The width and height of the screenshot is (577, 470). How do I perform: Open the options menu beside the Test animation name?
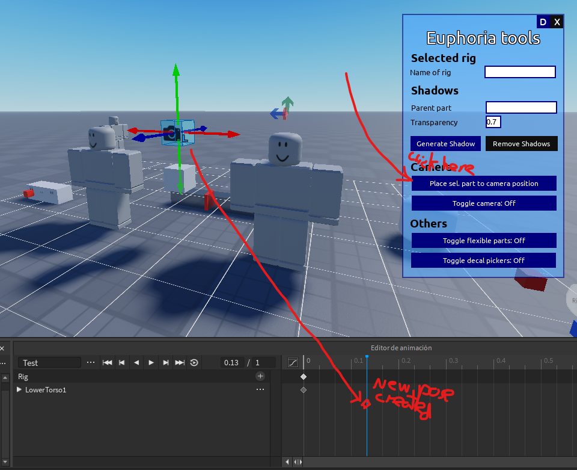[x=90, y=362]
